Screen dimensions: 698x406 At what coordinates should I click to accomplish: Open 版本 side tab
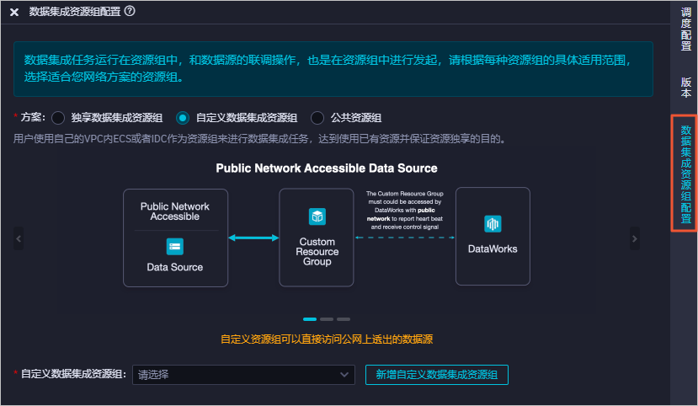tap(686, 88)
